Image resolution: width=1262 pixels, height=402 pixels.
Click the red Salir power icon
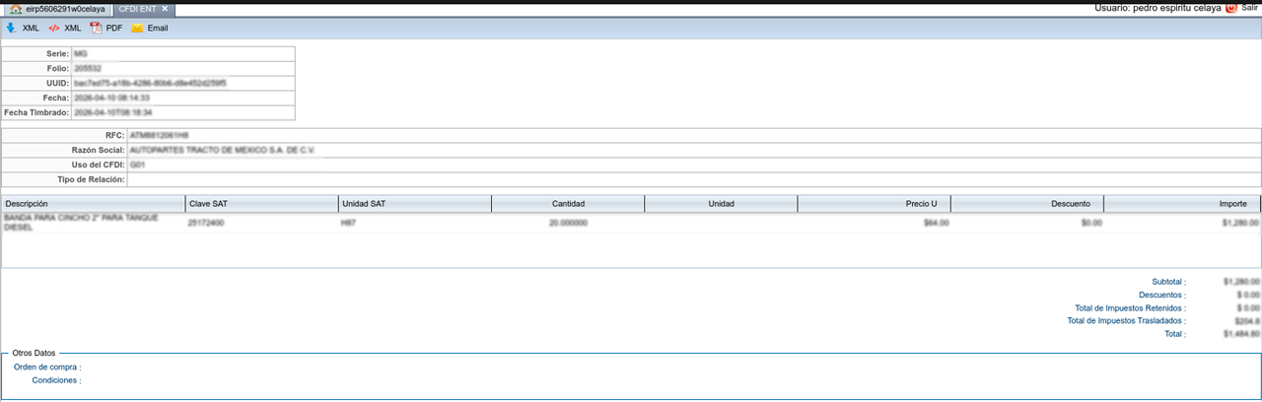1230,8
